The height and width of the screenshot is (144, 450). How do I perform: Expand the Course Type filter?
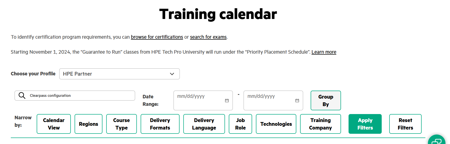point(121,124)
